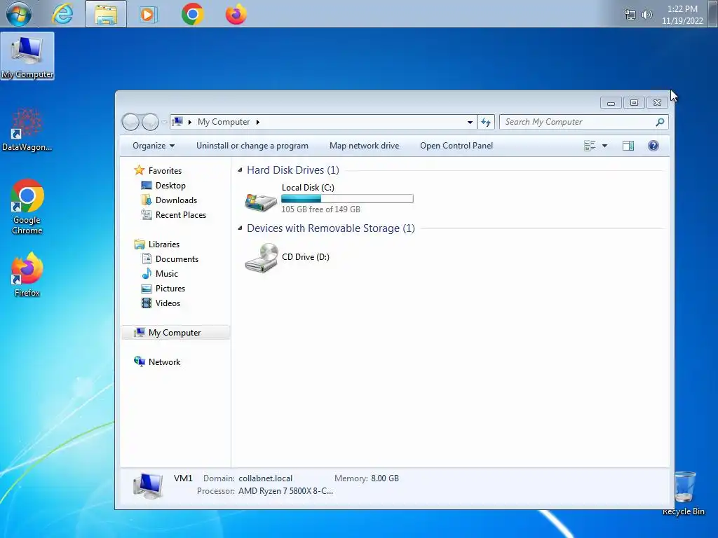The width and height of the screenshot is (718, 538).
Task: Toggle the preview pane icon
Action: (x=628, y=146)
